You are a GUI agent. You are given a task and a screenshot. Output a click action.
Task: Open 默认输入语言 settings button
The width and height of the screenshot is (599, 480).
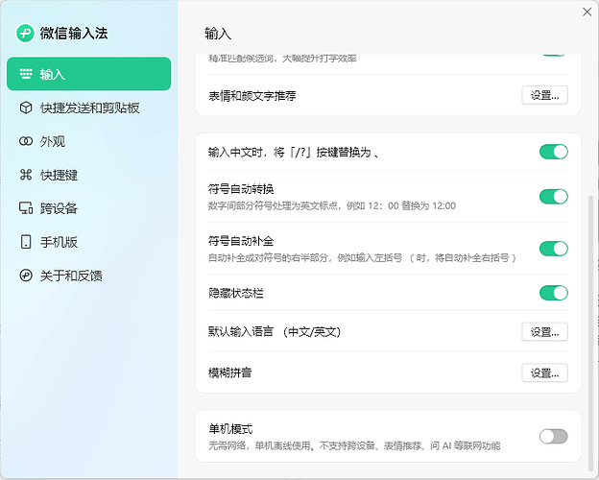pos(544,332)
